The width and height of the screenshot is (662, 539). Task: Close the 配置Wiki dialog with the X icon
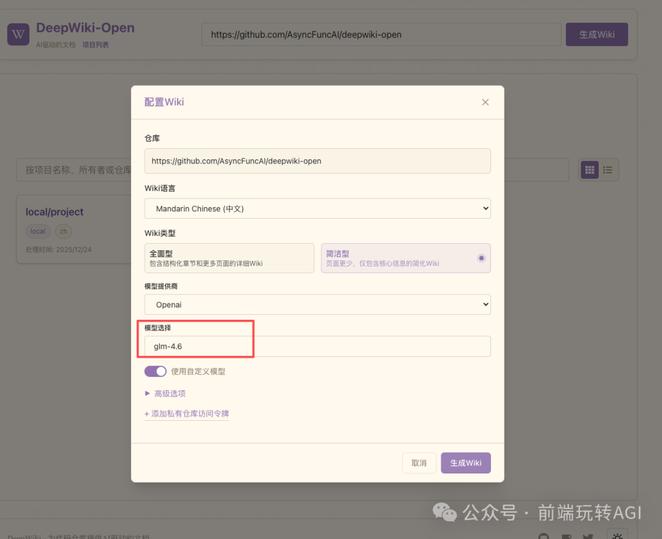485,102
